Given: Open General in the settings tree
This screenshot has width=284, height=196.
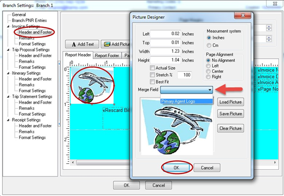Looking at the screenshot, I should point(19,15).
